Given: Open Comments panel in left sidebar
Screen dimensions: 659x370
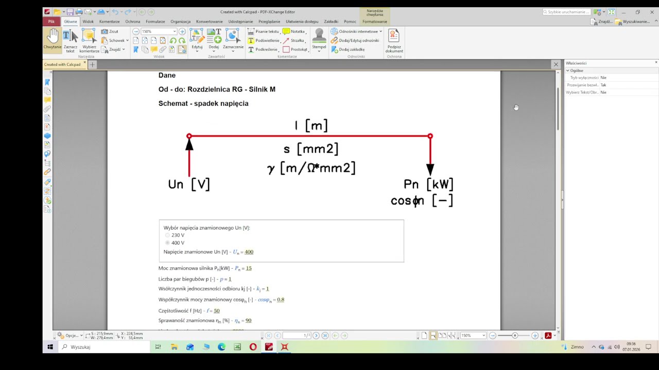Looking at the screenshot, I should (47, 100).
